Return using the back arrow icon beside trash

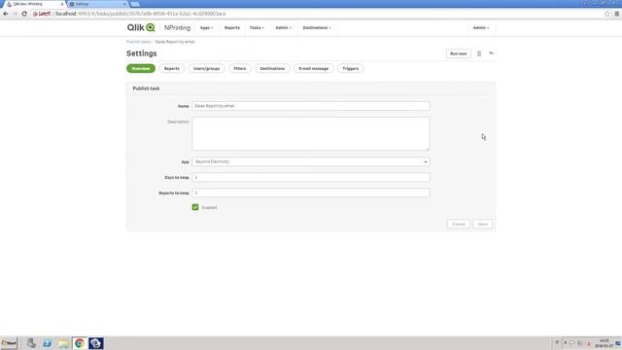[491, 53]
